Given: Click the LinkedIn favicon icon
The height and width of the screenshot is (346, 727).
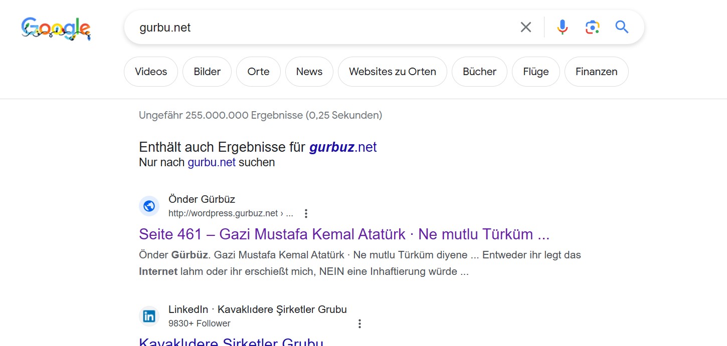Looking at the screenshot, I should [x=149, y=316].
